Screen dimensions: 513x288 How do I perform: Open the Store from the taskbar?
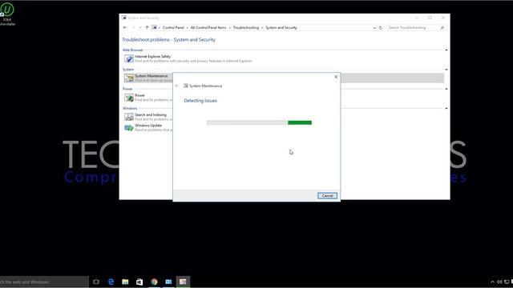(139, 282)
